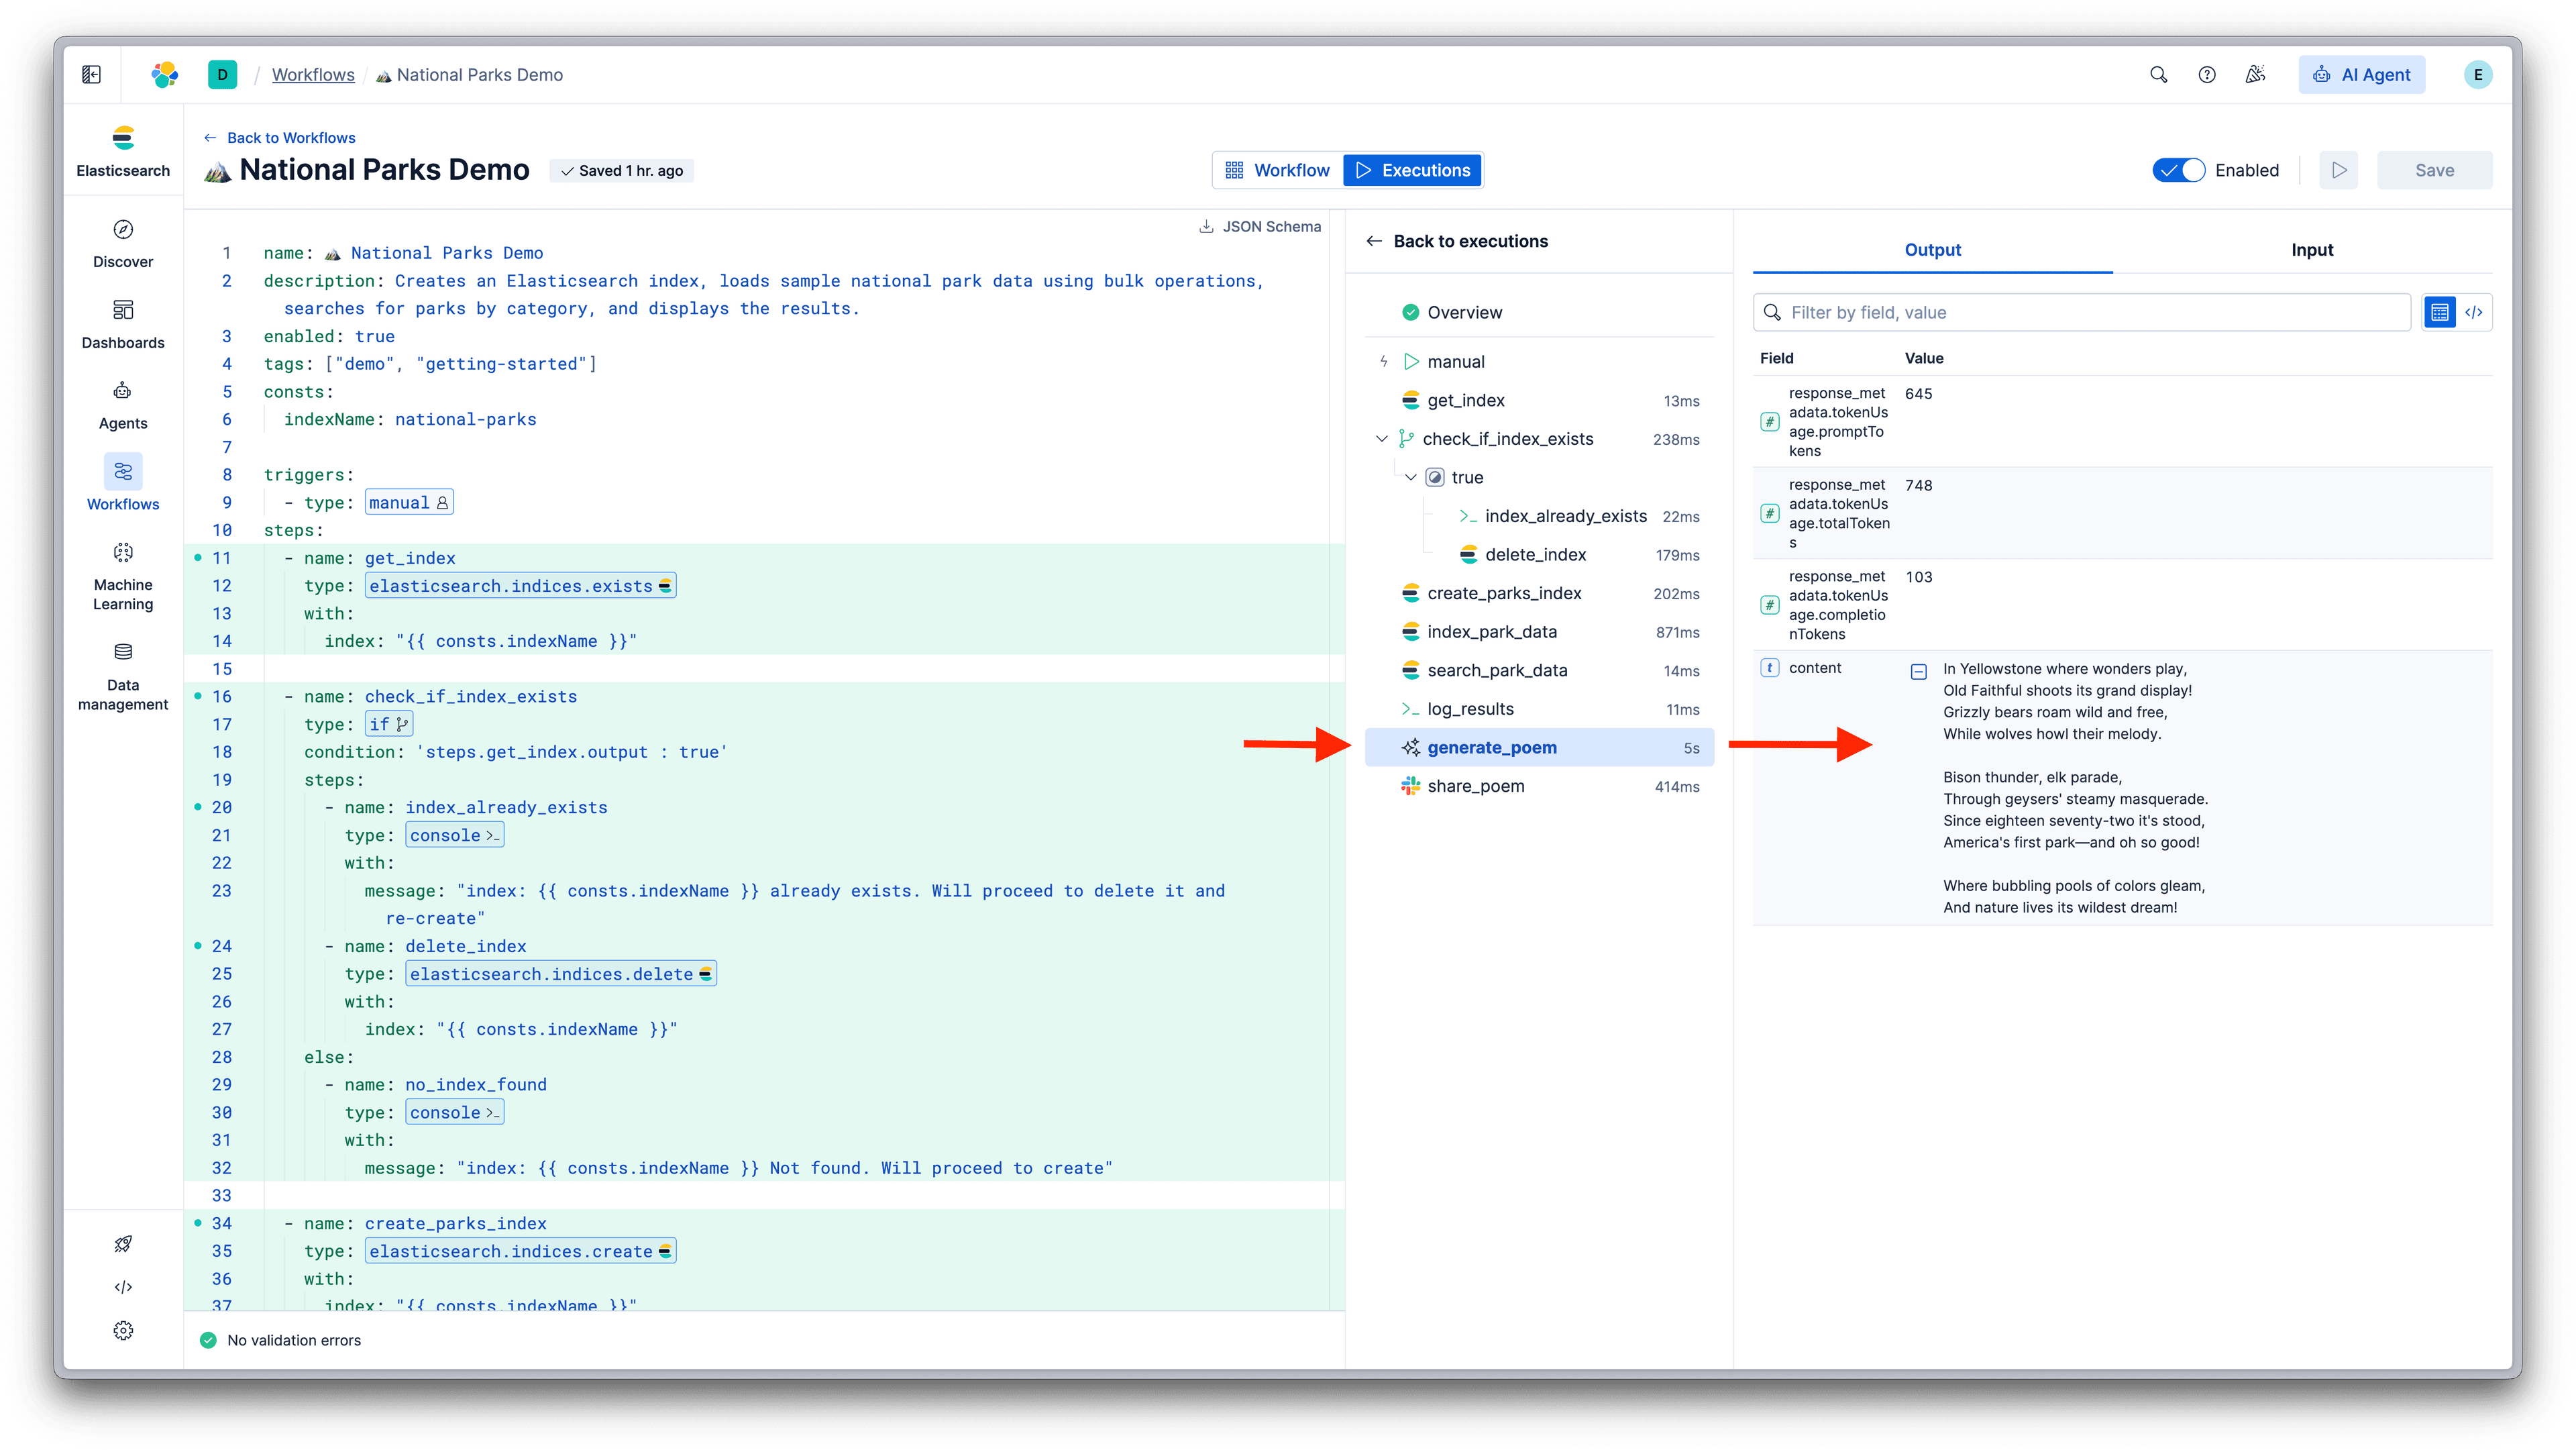
Task: Click the settings gear at sidebar bottom
Action: (x=122, y=1330)
